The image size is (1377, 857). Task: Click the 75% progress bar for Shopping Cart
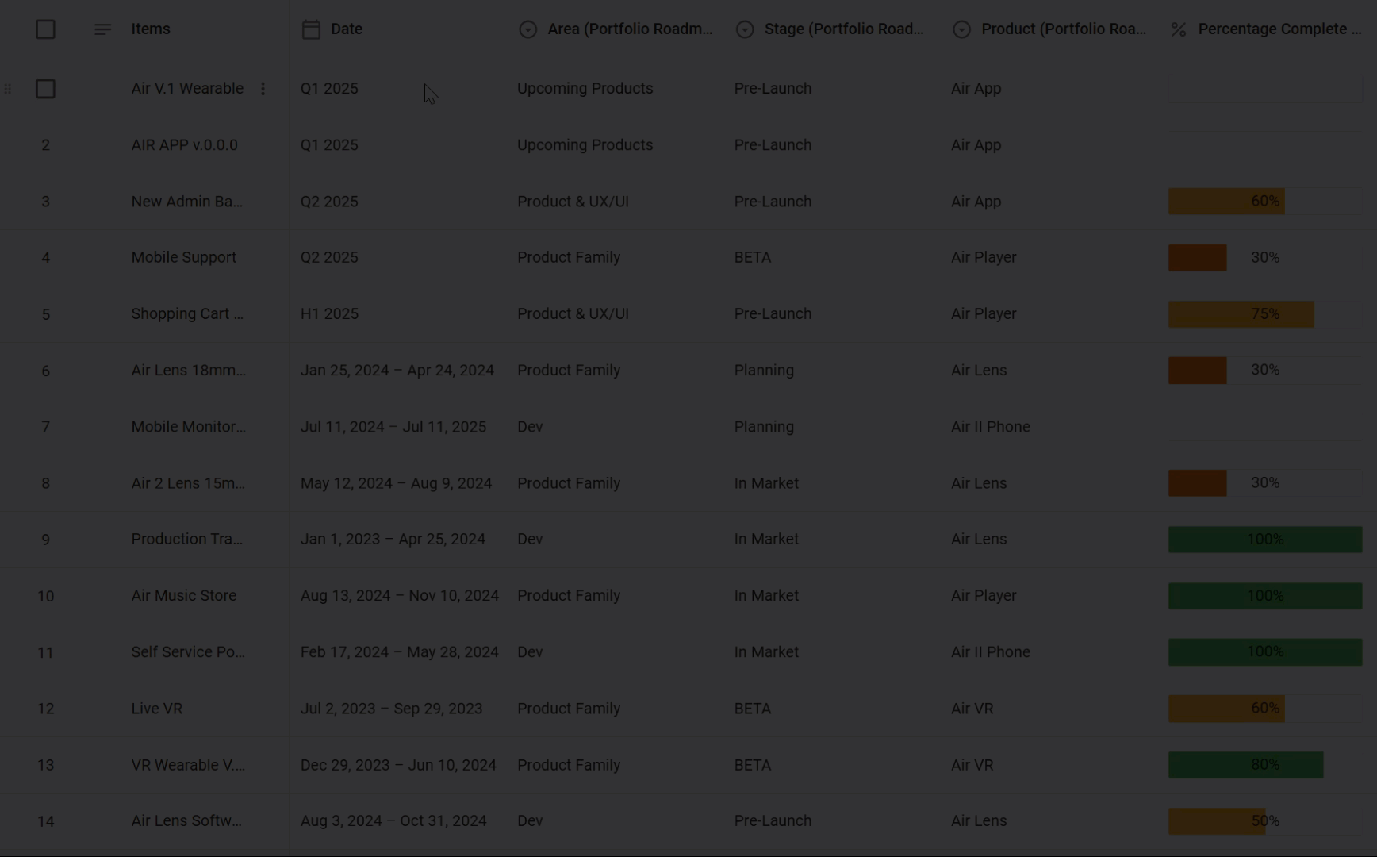tap(1241, 314)
